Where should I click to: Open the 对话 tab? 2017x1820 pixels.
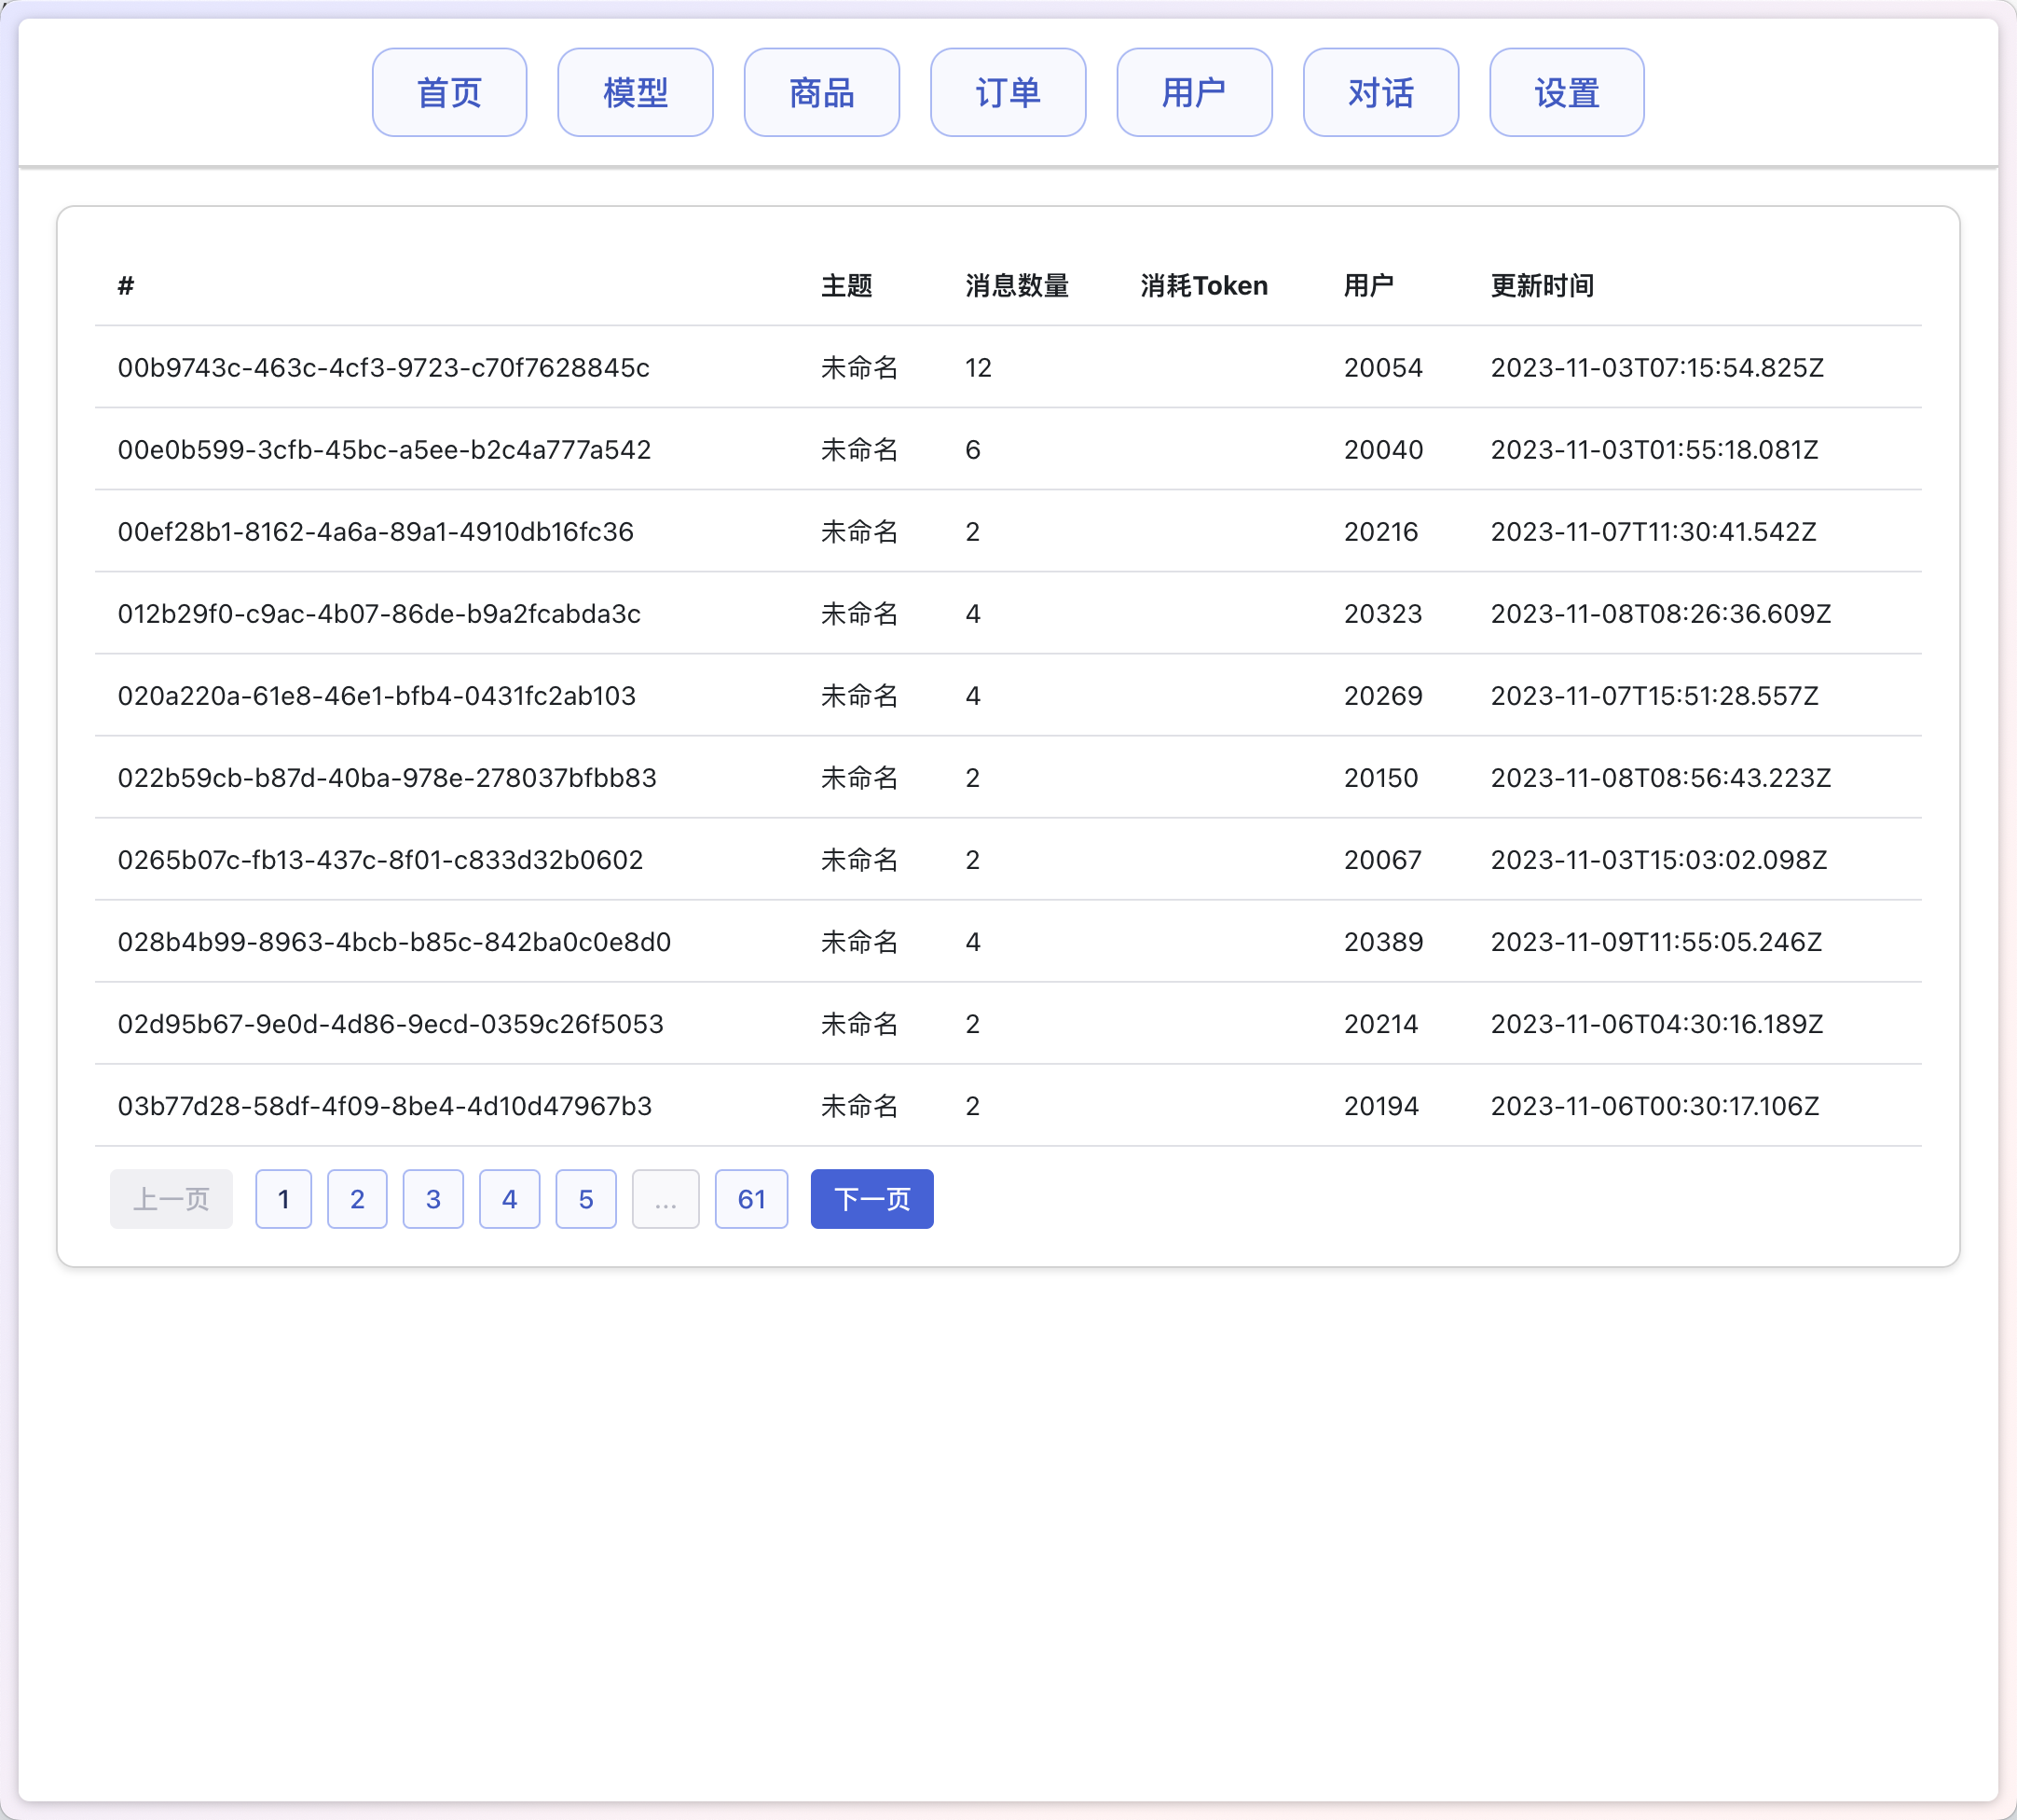pyautogui.click(x=1380, y=92)
